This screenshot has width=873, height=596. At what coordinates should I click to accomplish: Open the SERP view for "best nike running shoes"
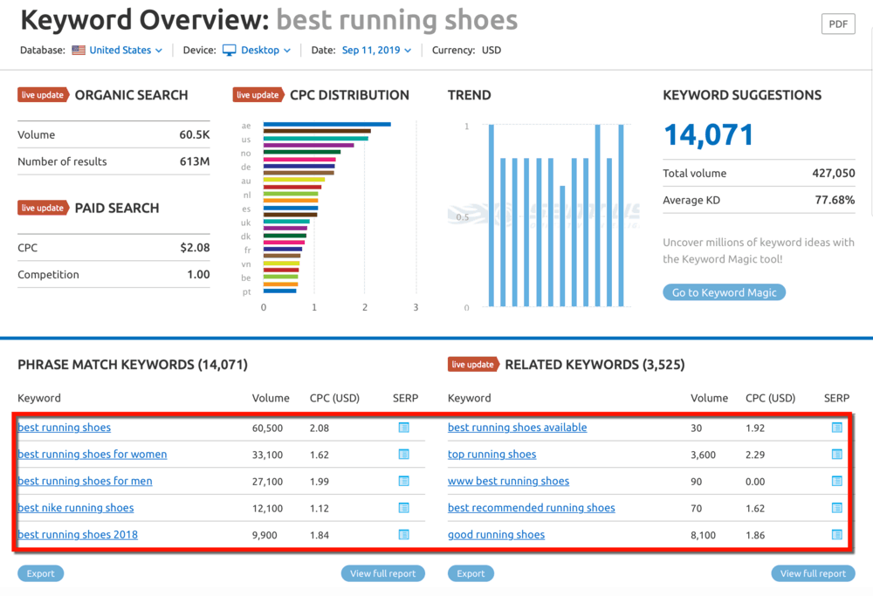point(403,508)
